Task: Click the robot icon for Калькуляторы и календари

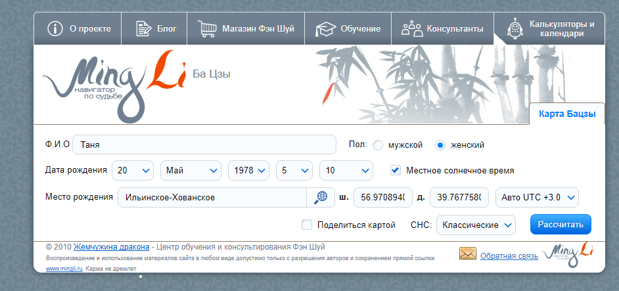Action: point(515,29)
